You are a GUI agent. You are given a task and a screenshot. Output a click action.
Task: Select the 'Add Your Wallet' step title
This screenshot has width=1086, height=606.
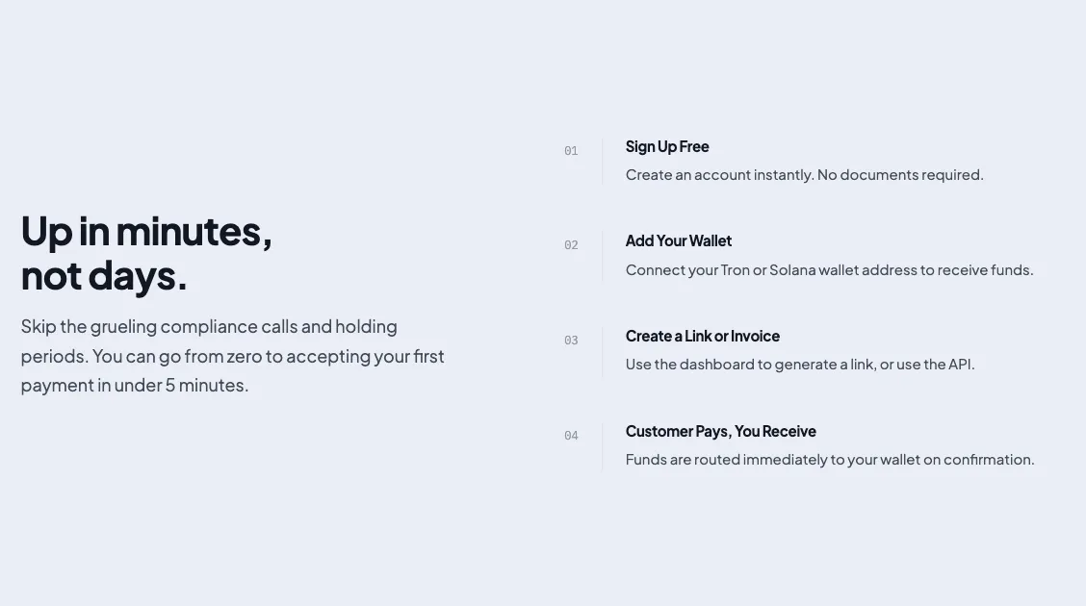click(678, 240)
